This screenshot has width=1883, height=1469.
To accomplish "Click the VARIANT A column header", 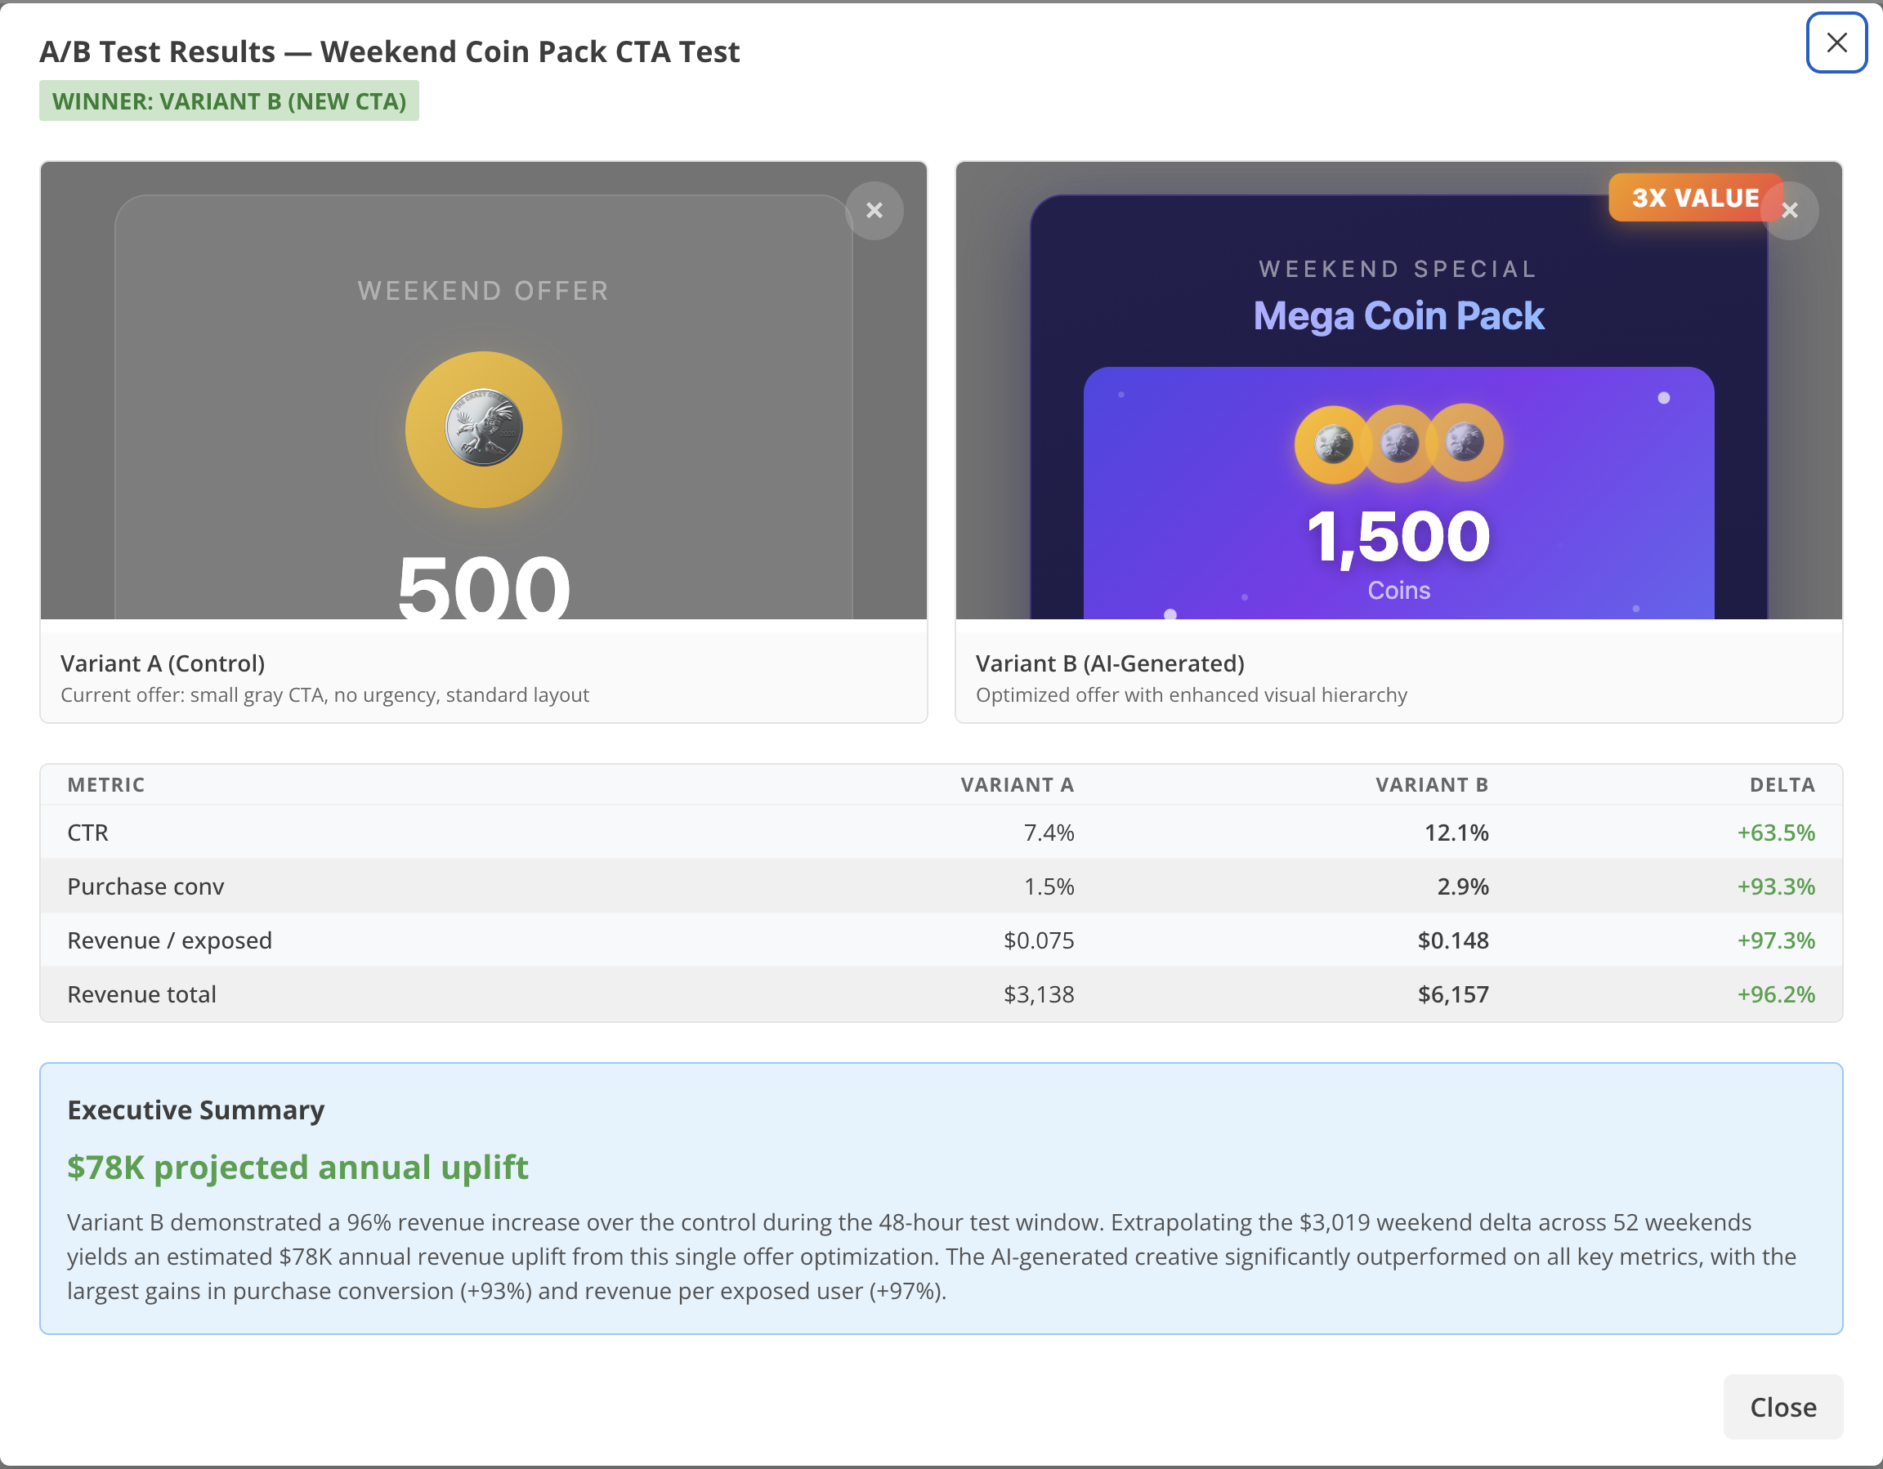I will pos(1018,784).
